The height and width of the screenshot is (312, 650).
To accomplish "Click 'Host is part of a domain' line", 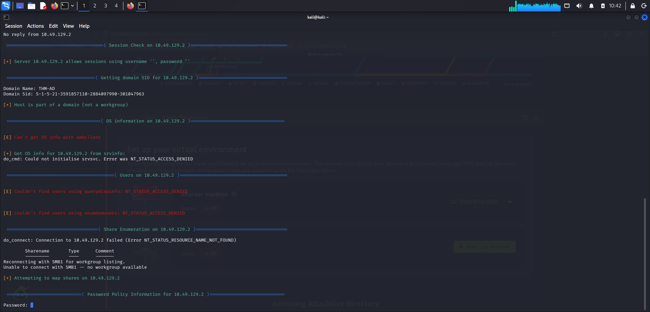I will [x=66, y=105].
